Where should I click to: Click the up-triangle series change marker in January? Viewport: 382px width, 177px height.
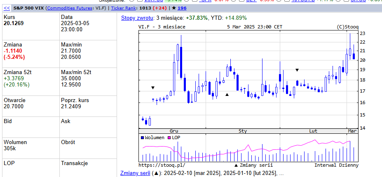[x=227, y=94]
